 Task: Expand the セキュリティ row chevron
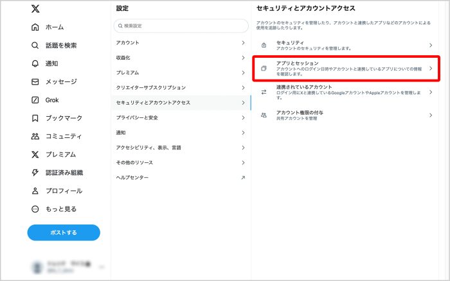point(430,46)
